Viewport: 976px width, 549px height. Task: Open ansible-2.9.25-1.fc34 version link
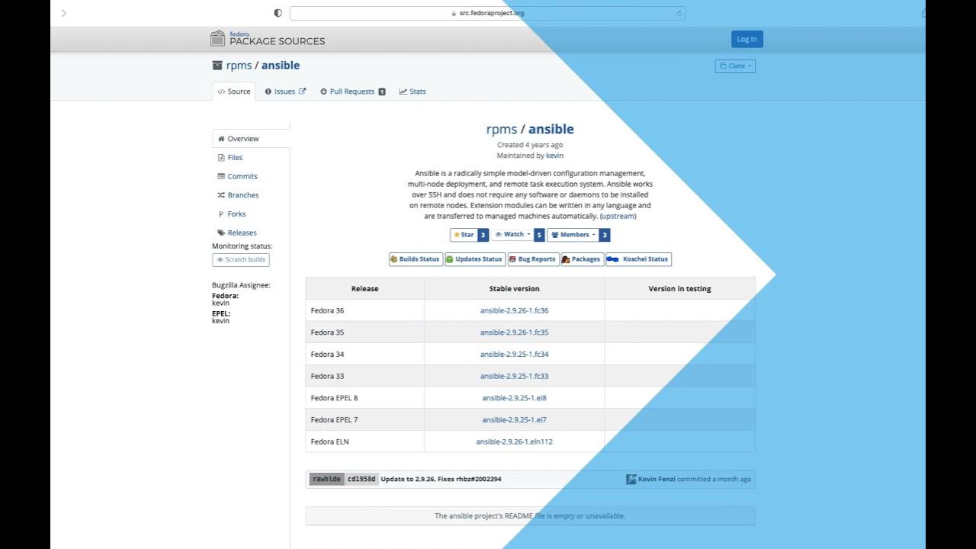pyautogui.click(x=515, y=355)
